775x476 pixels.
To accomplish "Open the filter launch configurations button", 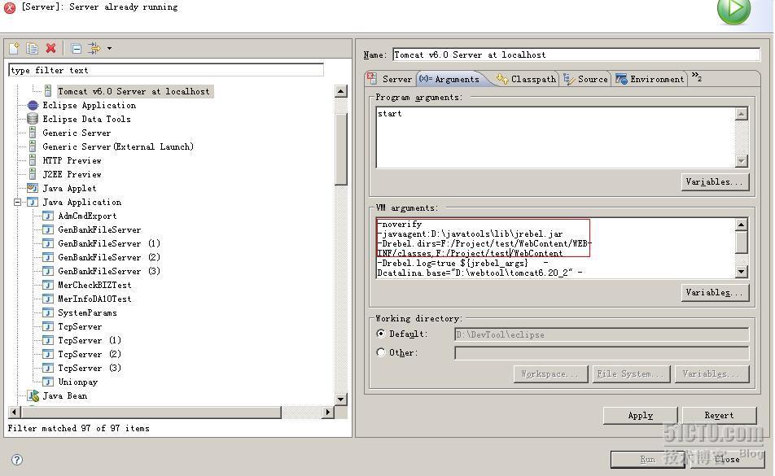I will pos(94,48).
